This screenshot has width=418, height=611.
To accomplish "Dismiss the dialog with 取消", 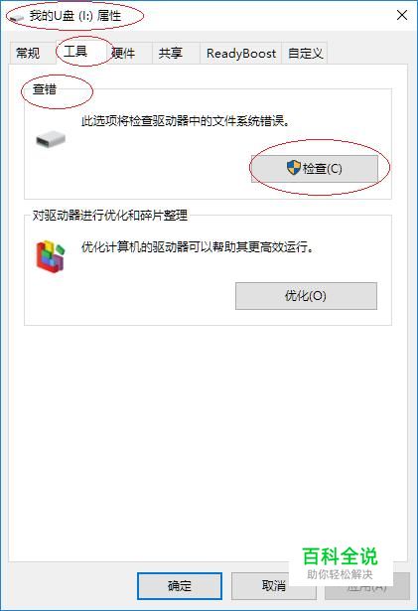I will [273, 586].
